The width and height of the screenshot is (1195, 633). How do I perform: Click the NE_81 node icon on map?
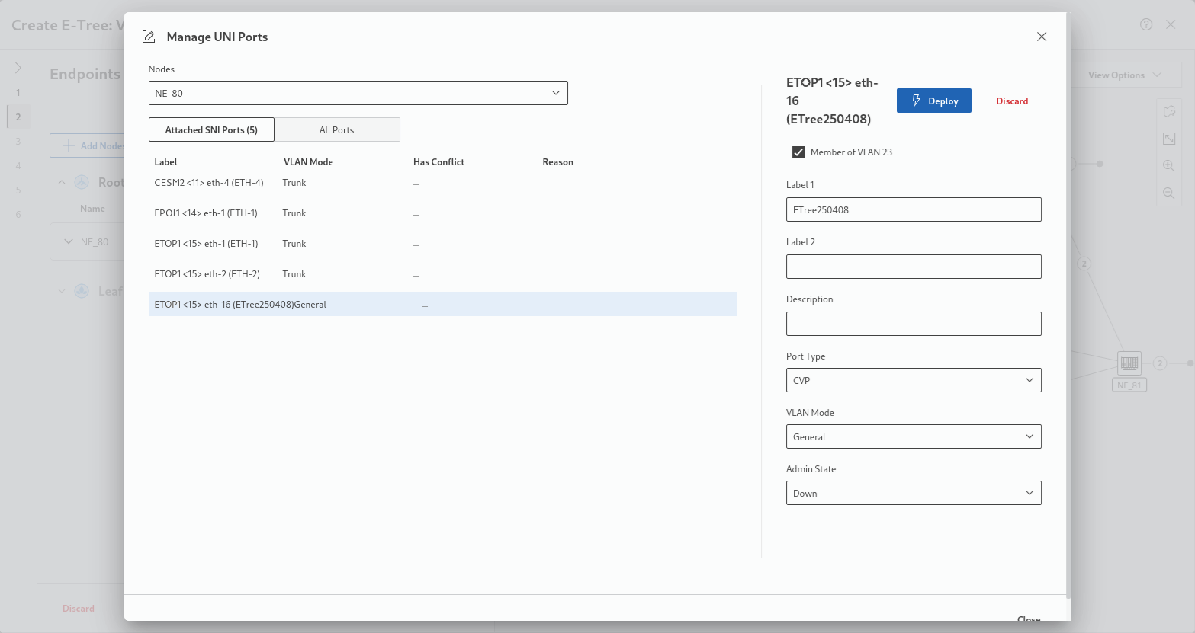(1129, 363)
